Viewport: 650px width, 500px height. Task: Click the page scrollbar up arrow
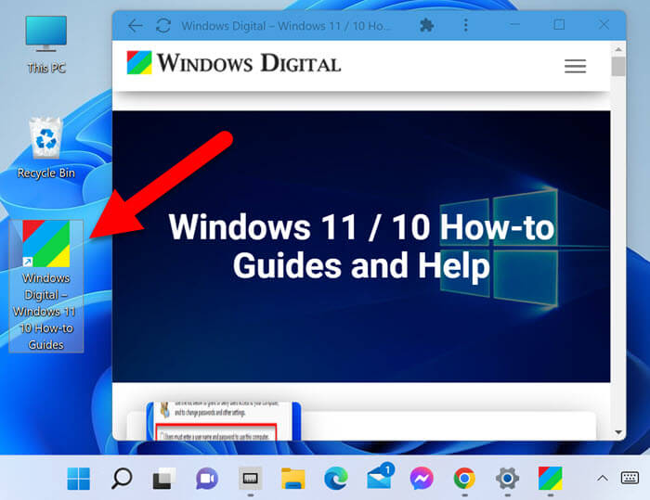618,49
